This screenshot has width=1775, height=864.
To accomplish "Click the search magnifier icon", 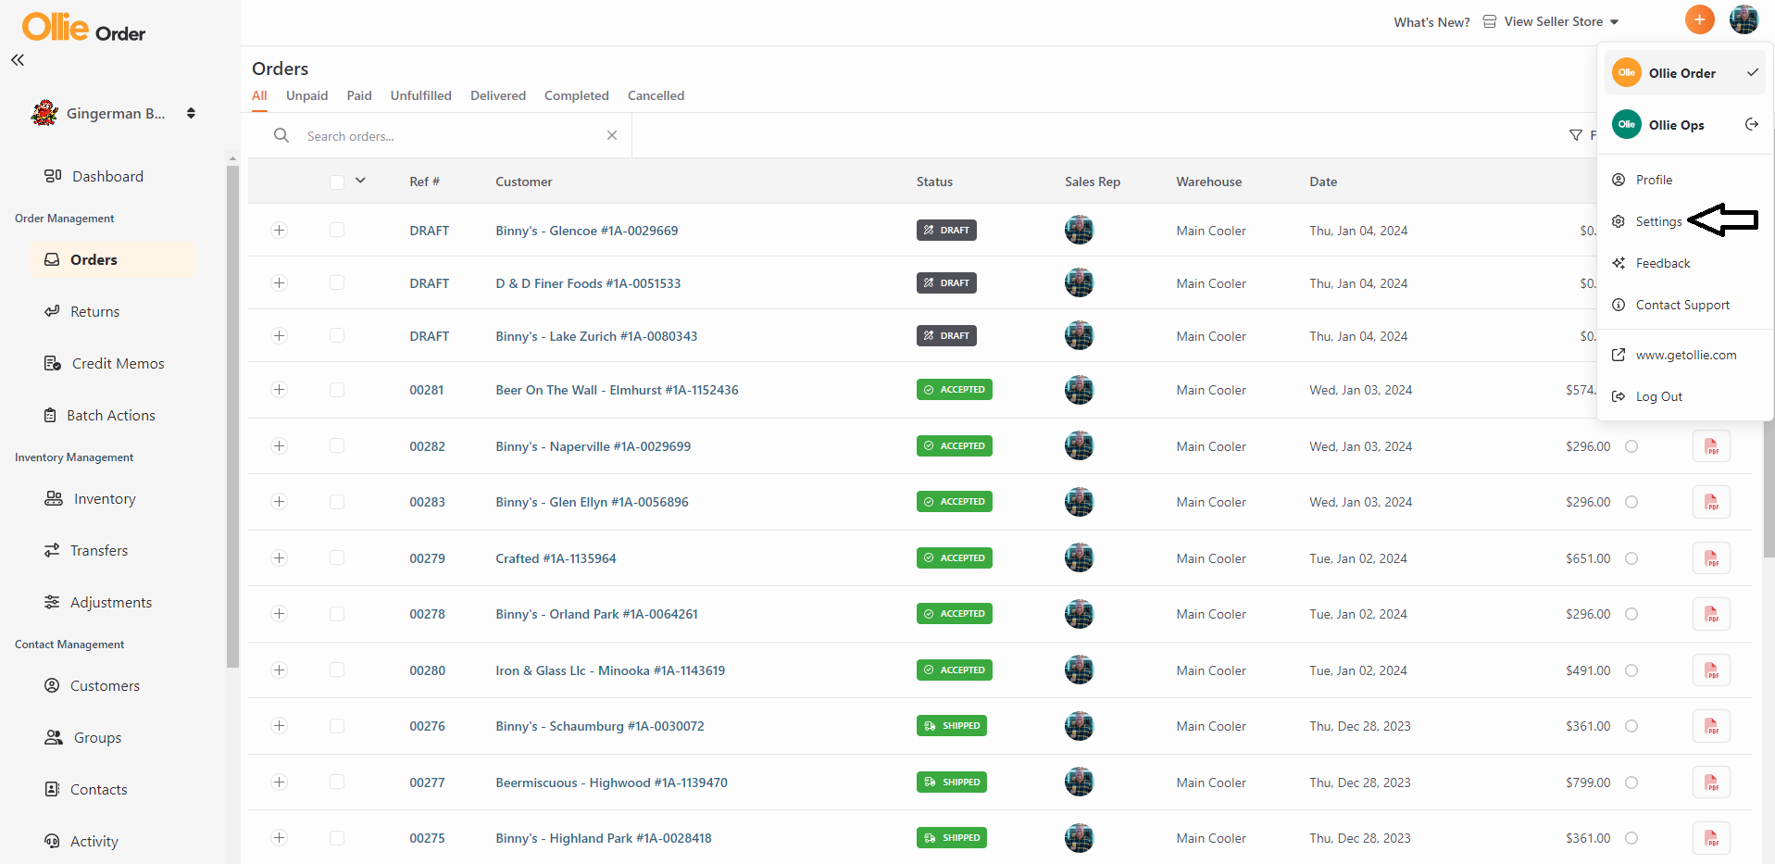I will point(281,135).
